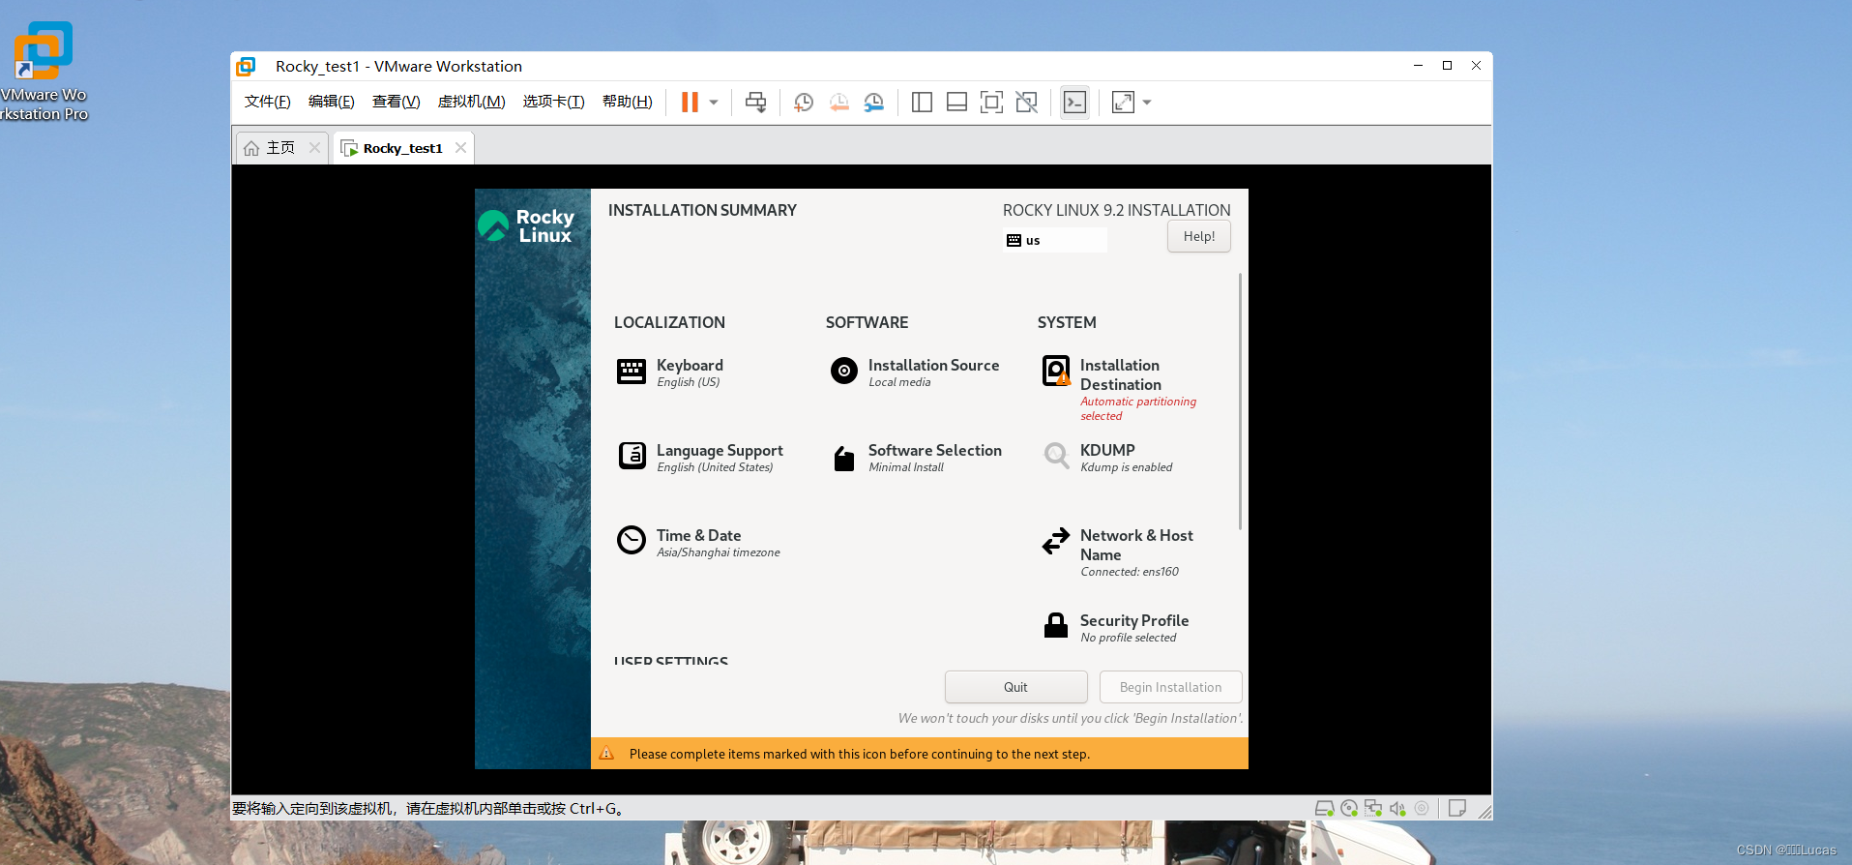This screenshot has height=865, width=1852.
Task: Close the 主页 tab
Action: tap(314, 148)
